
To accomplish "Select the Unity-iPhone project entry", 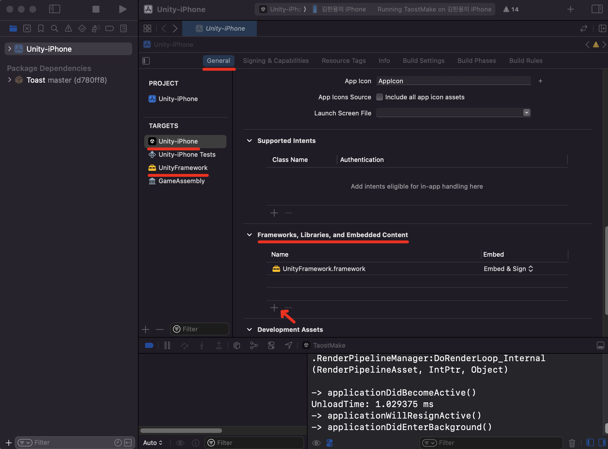I will [x=185, y=99].
